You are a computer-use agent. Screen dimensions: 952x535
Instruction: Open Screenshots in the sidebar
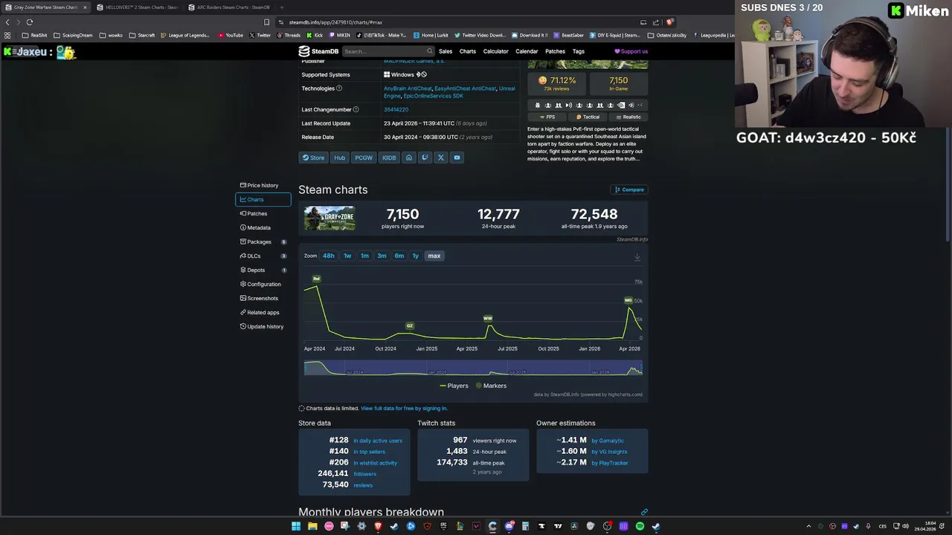pyautogui.click(x=263, y=298)
